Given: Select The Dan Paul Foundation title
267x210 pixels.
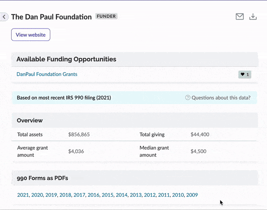Looking at the screenshot, I should point(52,17).
